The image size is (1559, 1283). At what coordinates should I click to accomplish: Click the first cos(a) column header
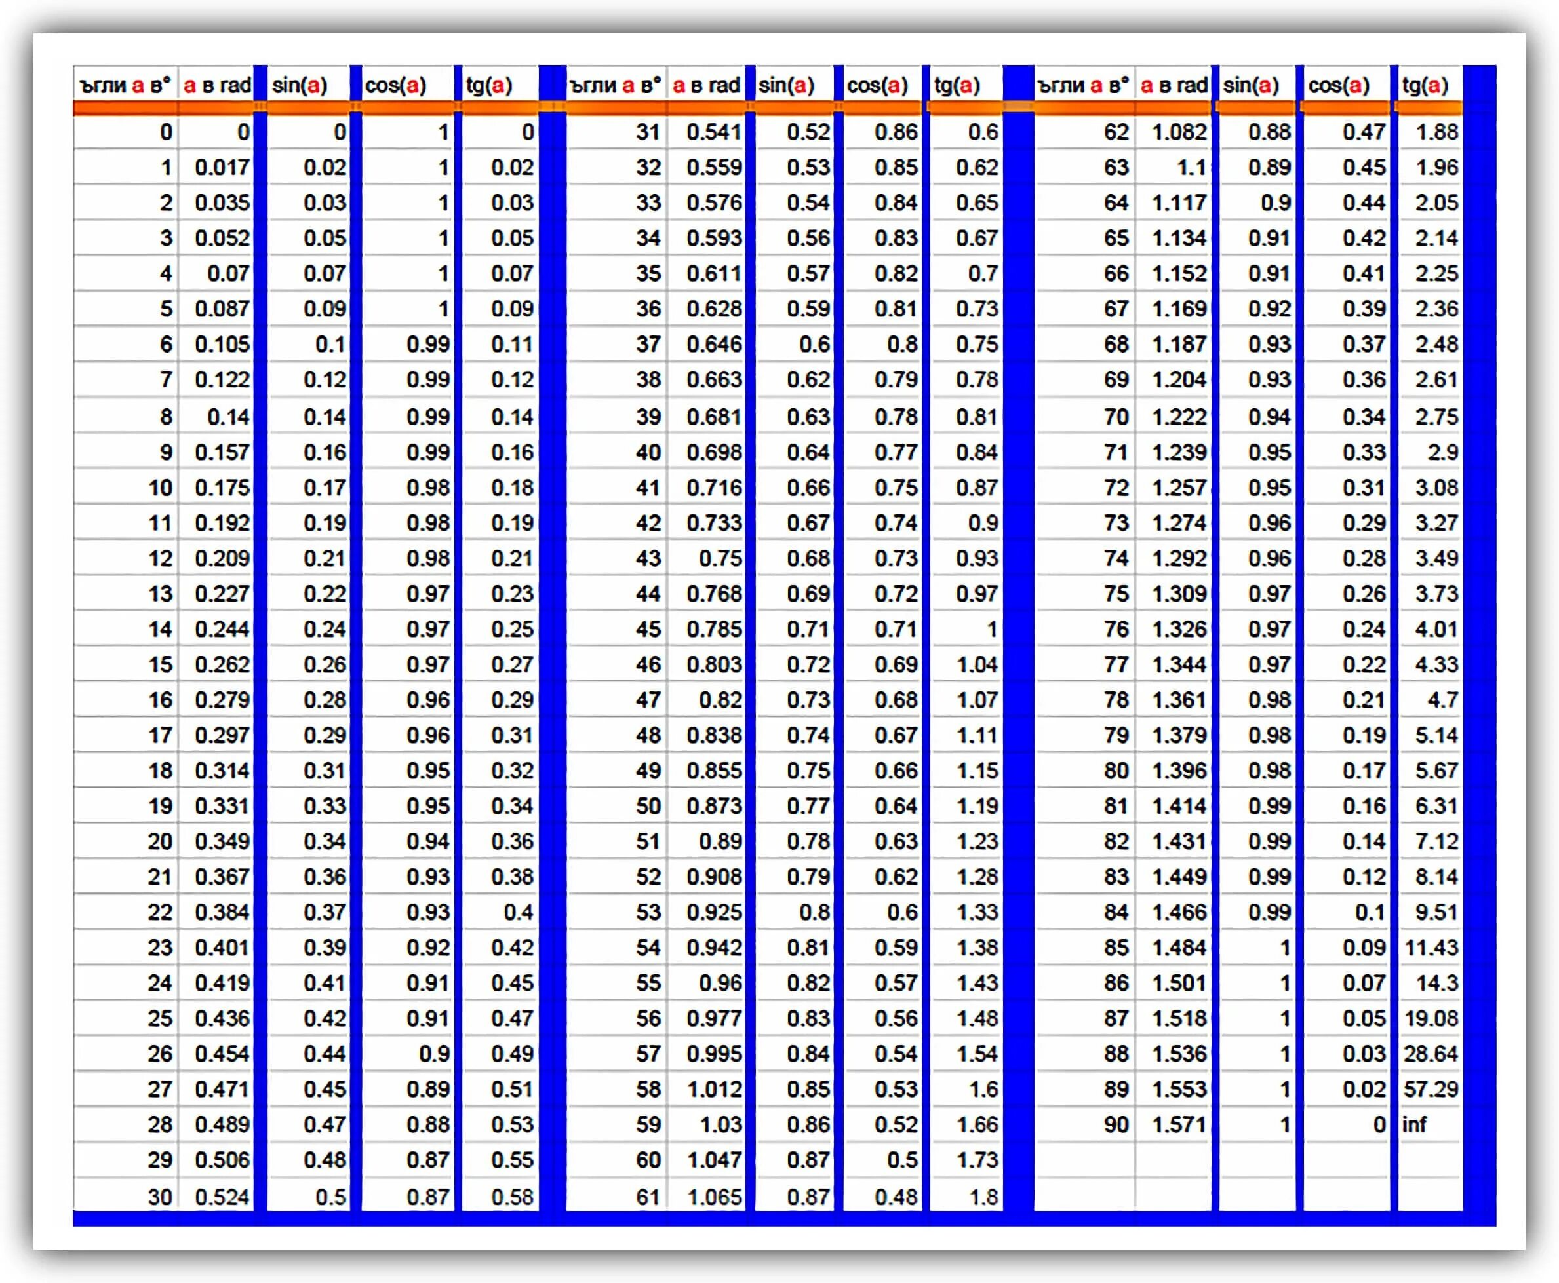(397, 85)
